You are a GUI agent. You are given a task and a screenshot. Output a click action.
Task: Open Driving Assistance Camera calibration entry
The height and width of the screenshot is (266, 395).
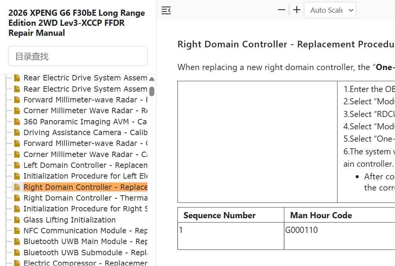click(x=85, y=132)
